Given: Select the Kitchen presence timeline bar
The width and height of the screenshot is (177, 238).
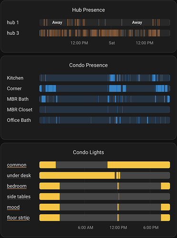Looking at the screenshot, I should [x=105, y=78].
